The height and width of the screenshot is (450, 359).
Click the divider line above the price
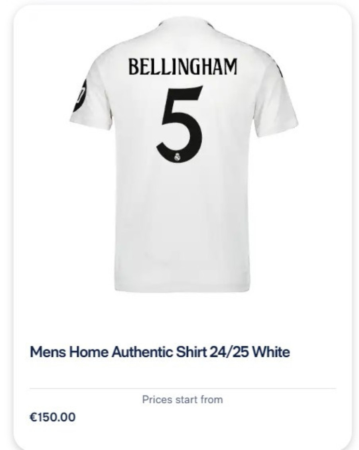(x=183, y=389)
